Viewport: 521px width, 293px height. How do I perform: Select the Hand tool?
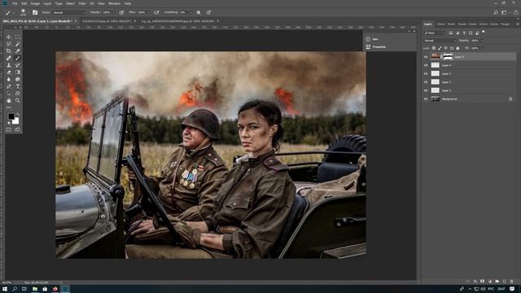tap(9, 101)
